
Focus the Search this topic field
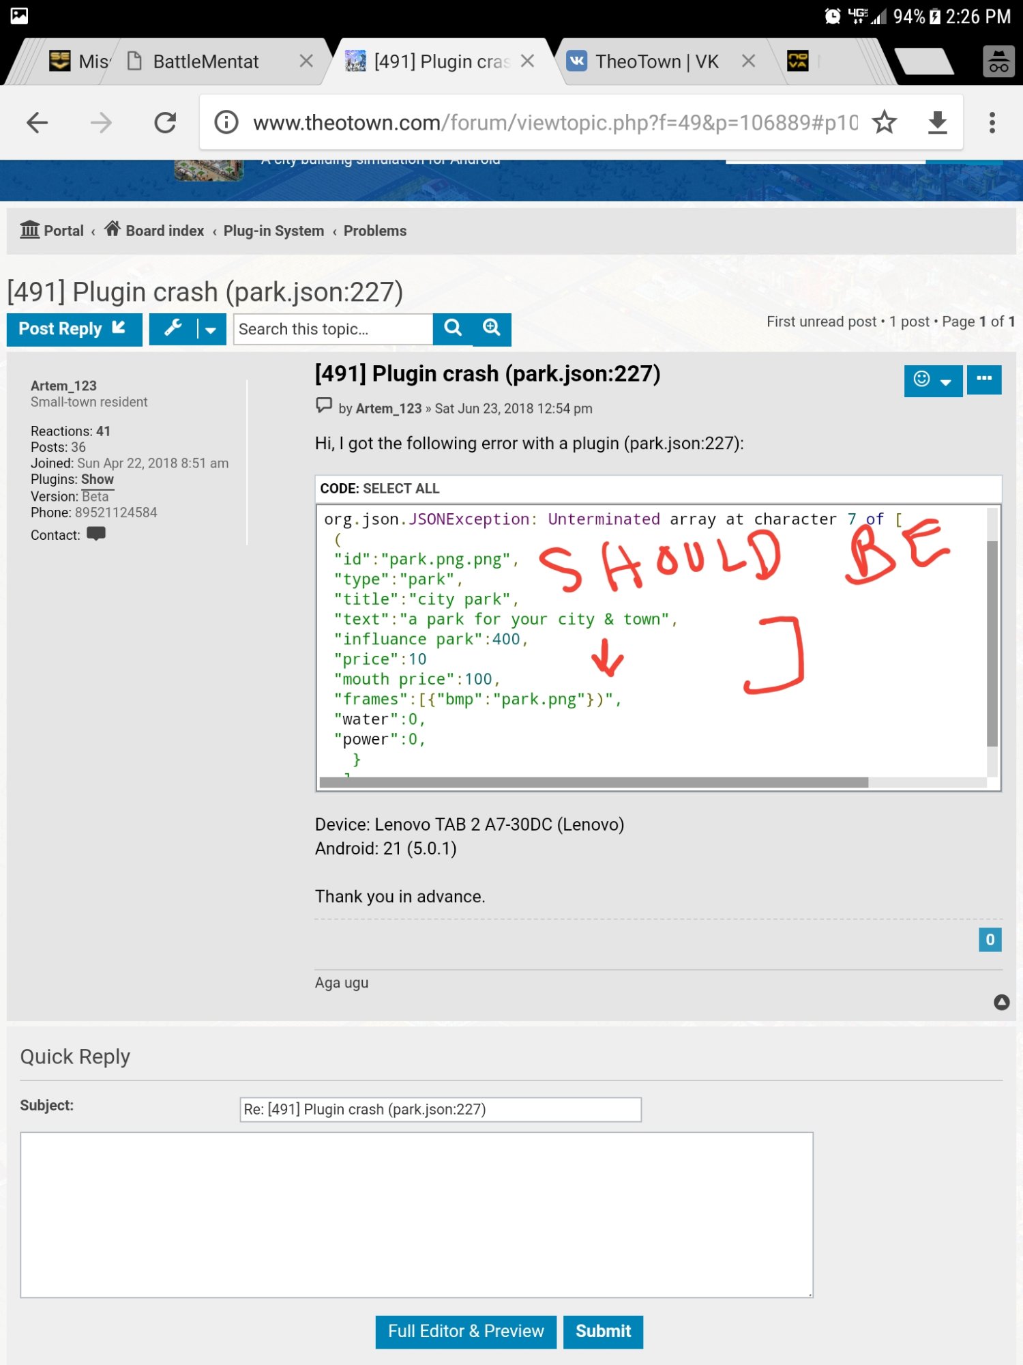pos(333,330)
